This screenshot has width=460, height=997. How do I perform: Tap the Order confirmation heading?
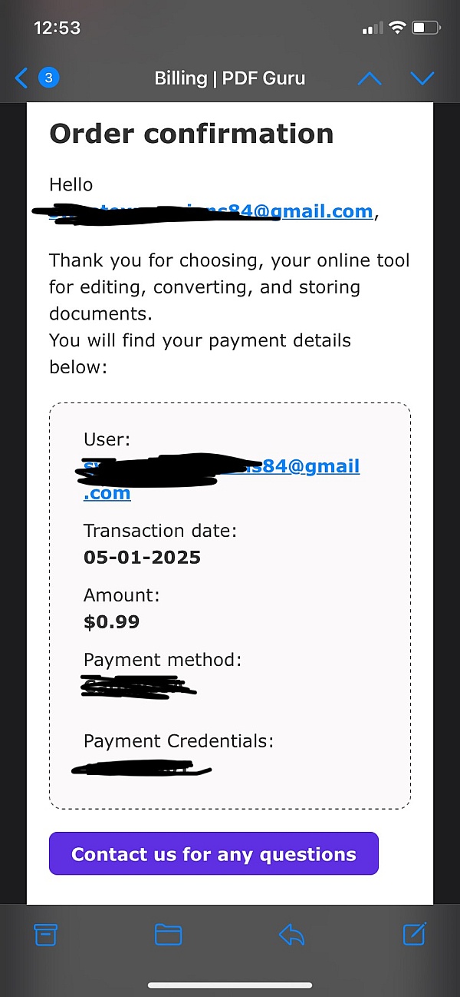pyautogui.click(x=192, y=134)
